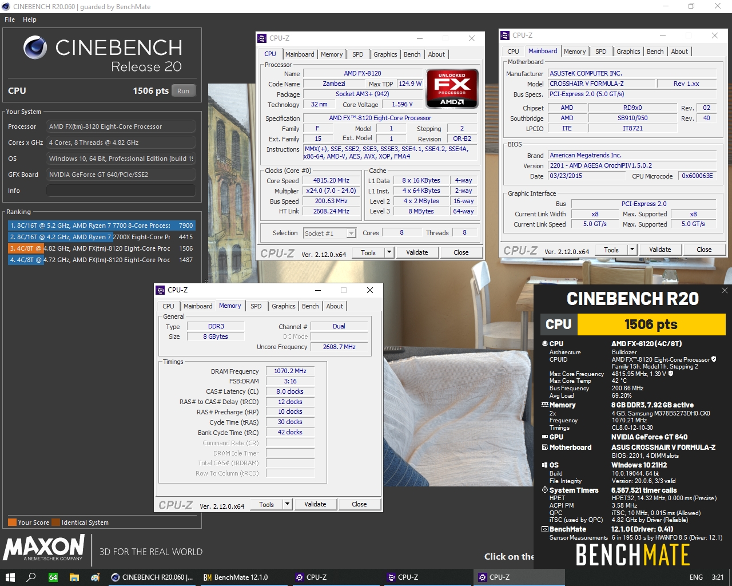732x586 pixels.
Task: Click the verified shield beside 1.39 V
Action: coord(671,374)
